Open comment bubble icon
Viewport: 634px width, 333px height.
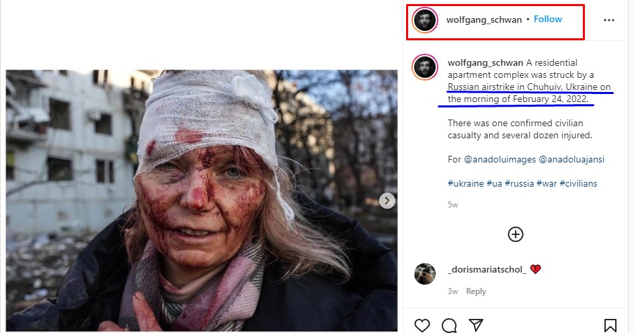[449, 326]
